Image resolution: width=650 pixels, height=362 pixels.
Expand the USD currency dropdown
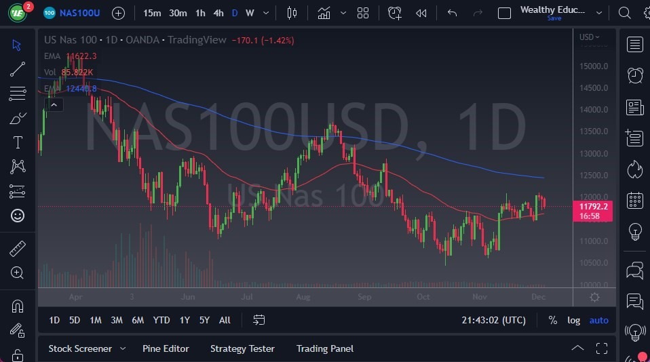click(589, 37)
